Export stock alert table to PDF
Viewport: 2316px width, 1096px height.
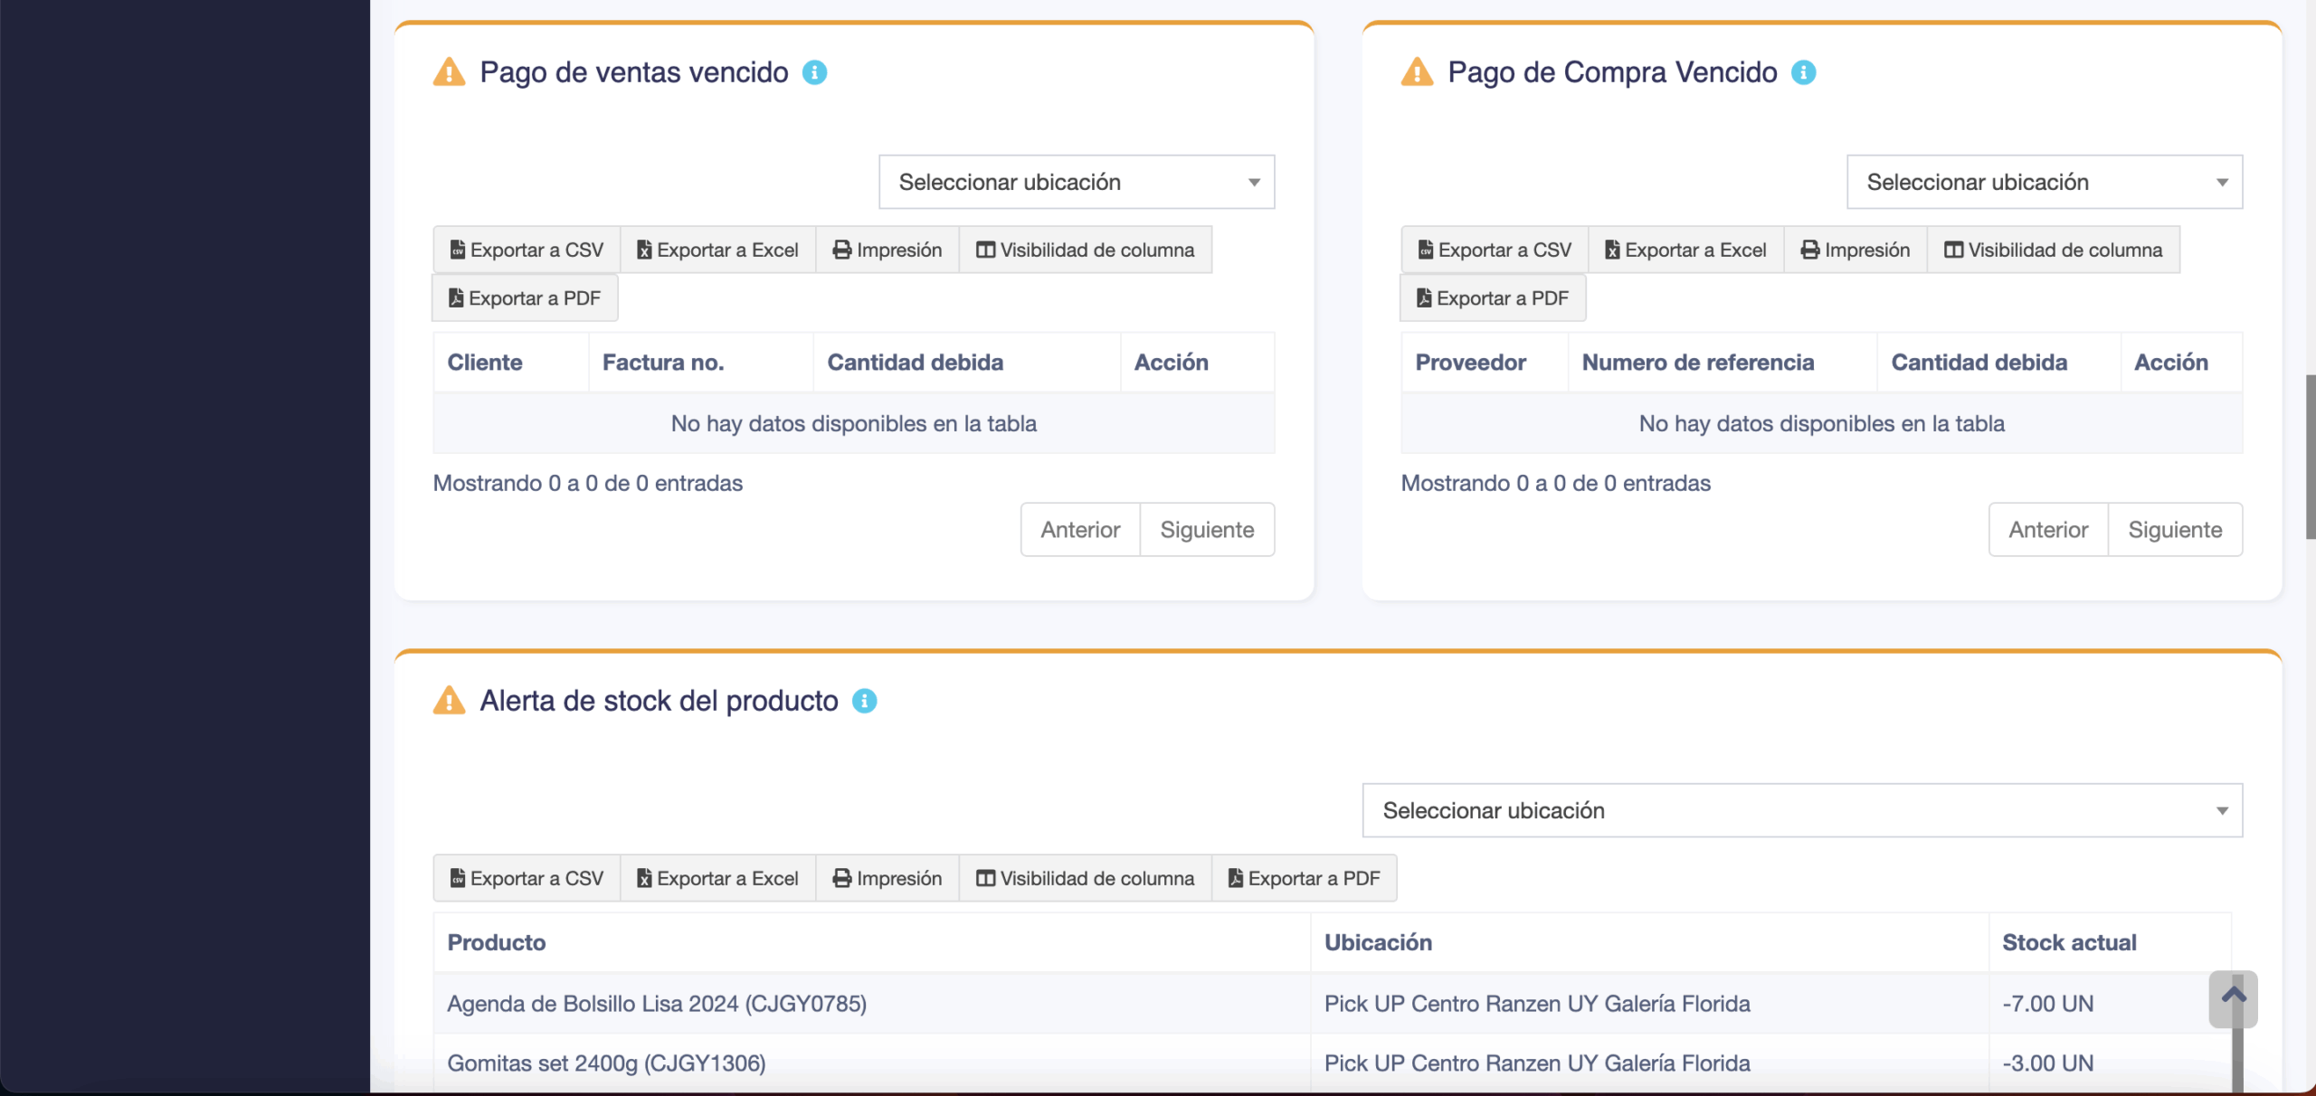point(1304,878)
